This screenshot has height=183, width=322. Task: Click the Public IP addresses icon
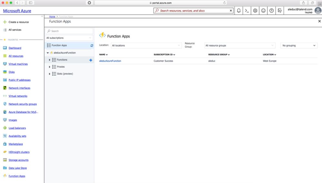click(x=5, y=80)
